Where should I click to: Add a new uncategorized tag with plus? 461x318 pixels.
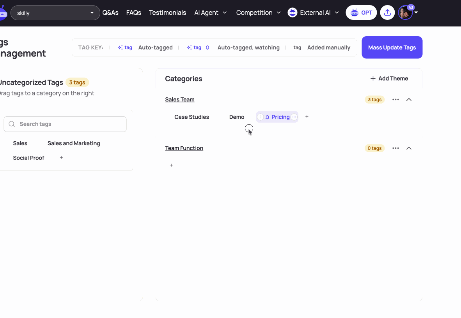[x=62, y=158]
